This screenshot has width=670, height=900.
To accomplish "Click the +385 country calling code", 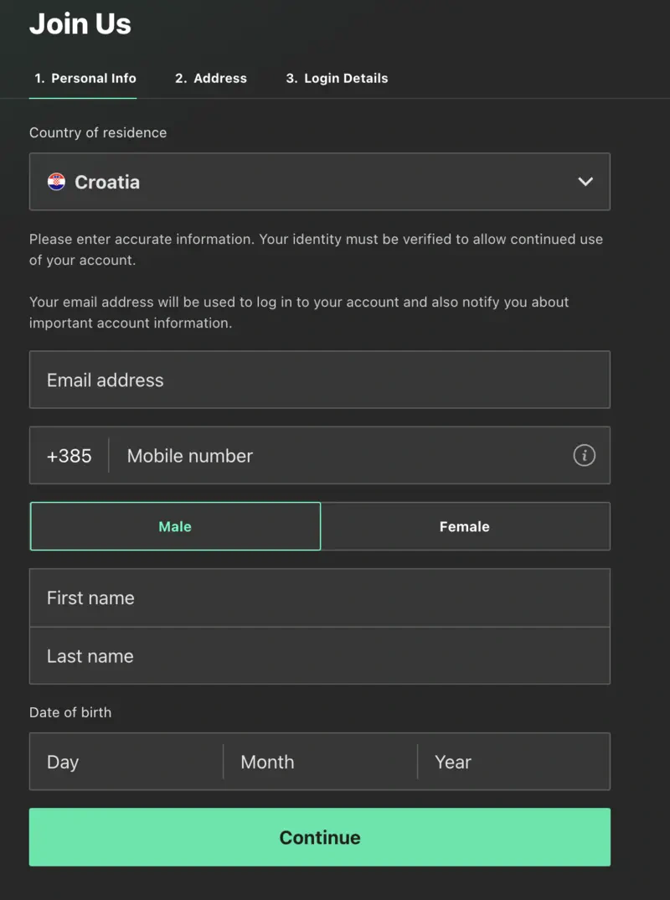I will (x=70, y=456).
